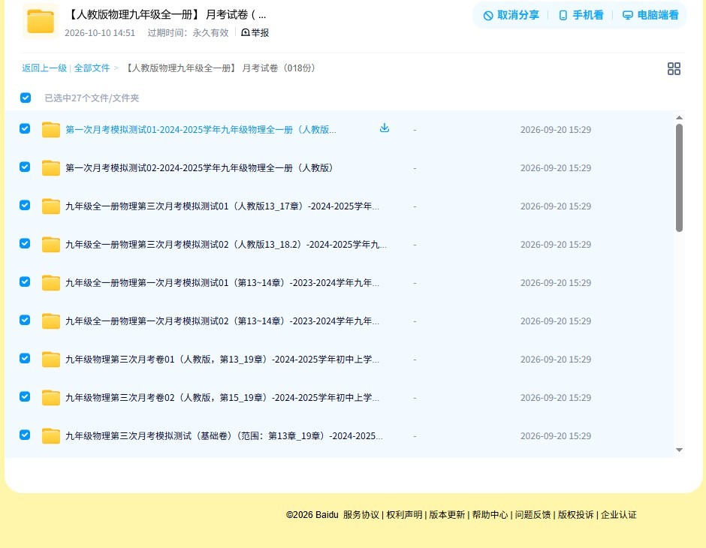706x548 pixels.
Task: Uncheck the select-all 已选中27个文件 checkbox
Action: click(26, 98)
